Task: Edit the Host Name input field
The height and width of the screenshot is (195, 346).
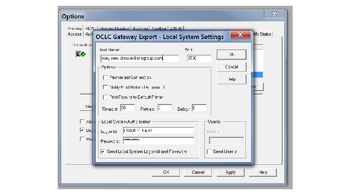Action: 140,58
